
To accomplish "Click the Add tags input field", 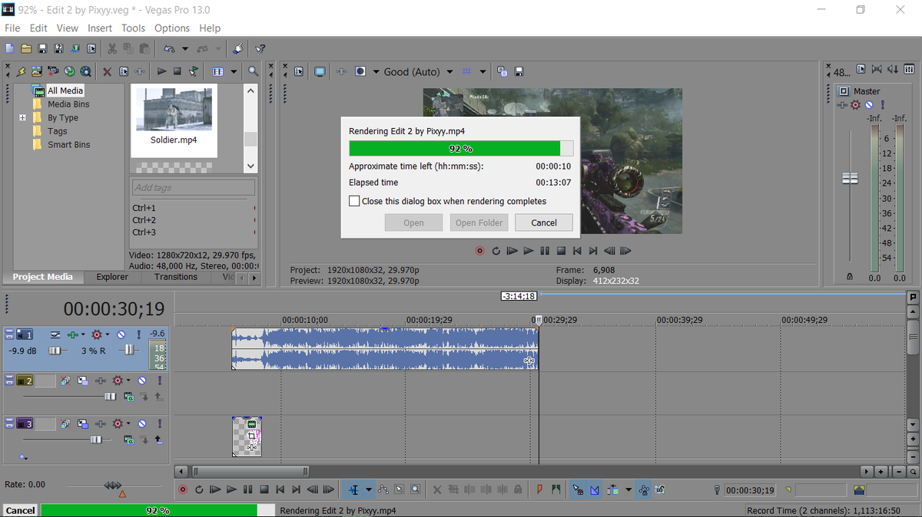I will pos(193,187).
